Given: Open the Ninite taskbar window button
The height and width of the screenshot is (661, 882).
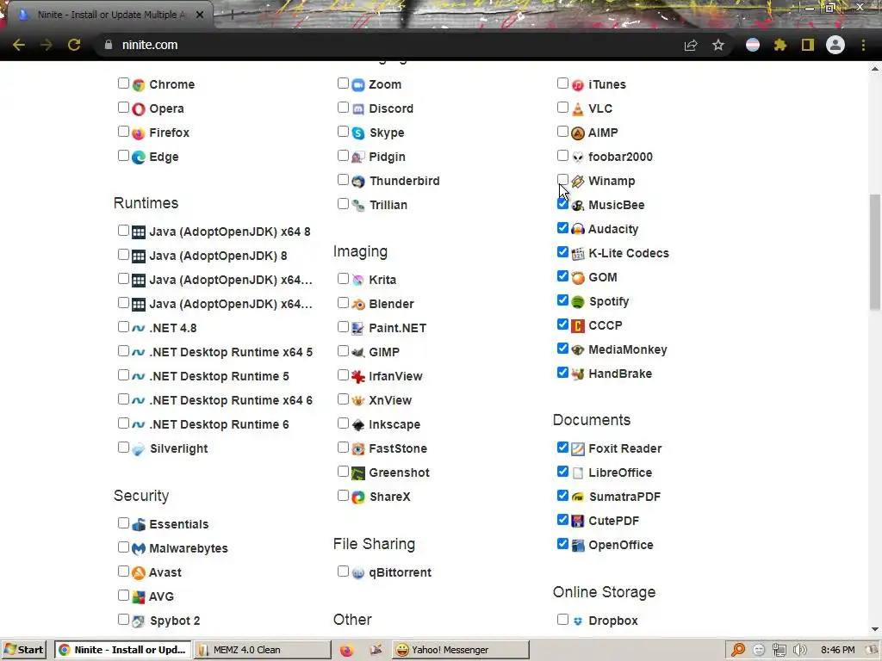Looking at the screenshot, I should point(123,650).
